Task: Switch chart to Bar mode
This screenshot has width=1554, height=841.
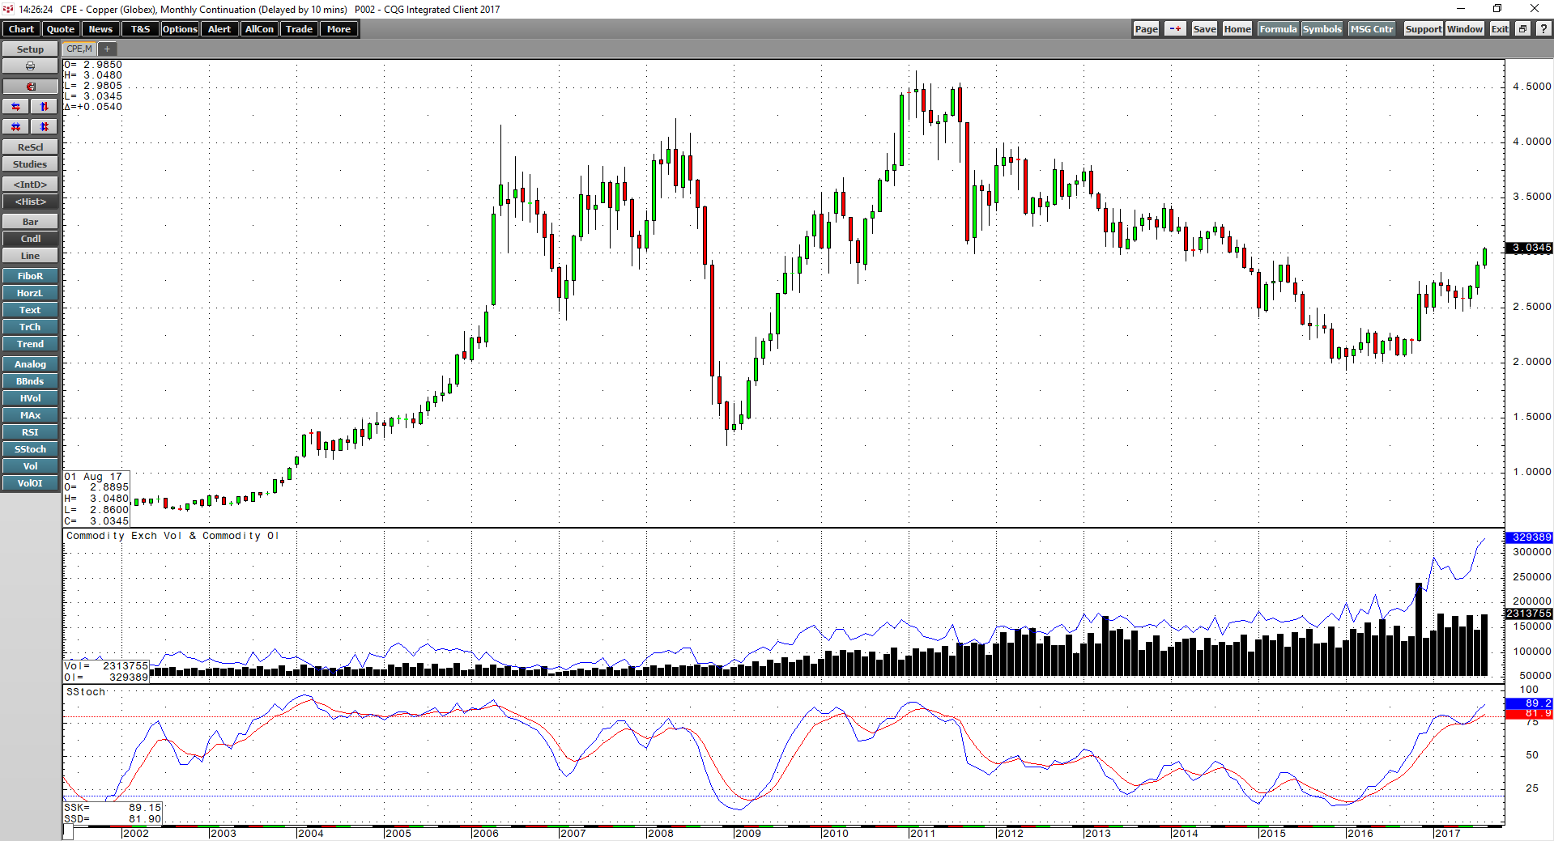Action: click(30, 221)
